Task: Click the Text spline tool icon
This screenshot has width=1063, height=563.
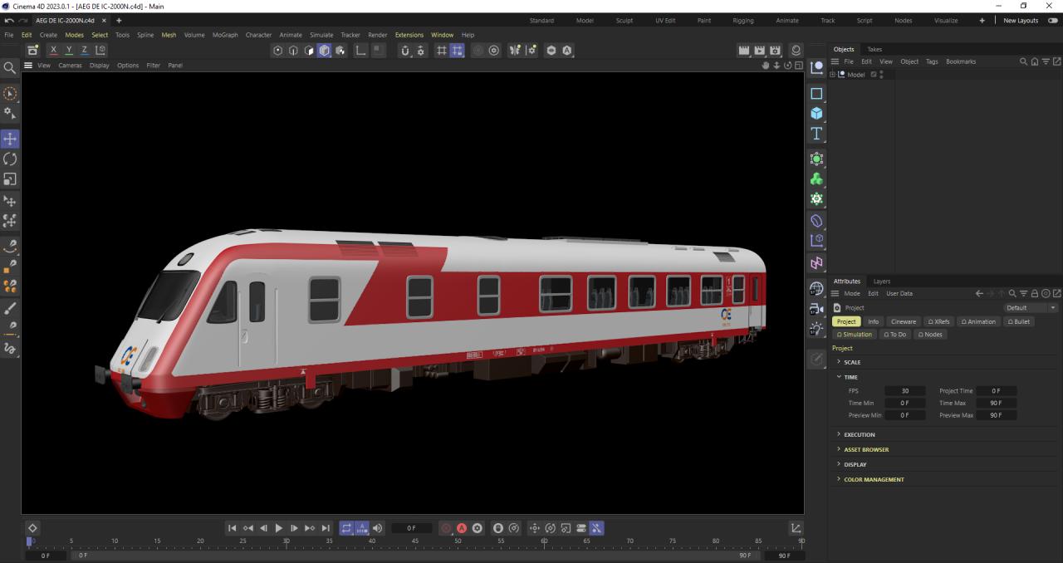Action: [x=816, y=134]
